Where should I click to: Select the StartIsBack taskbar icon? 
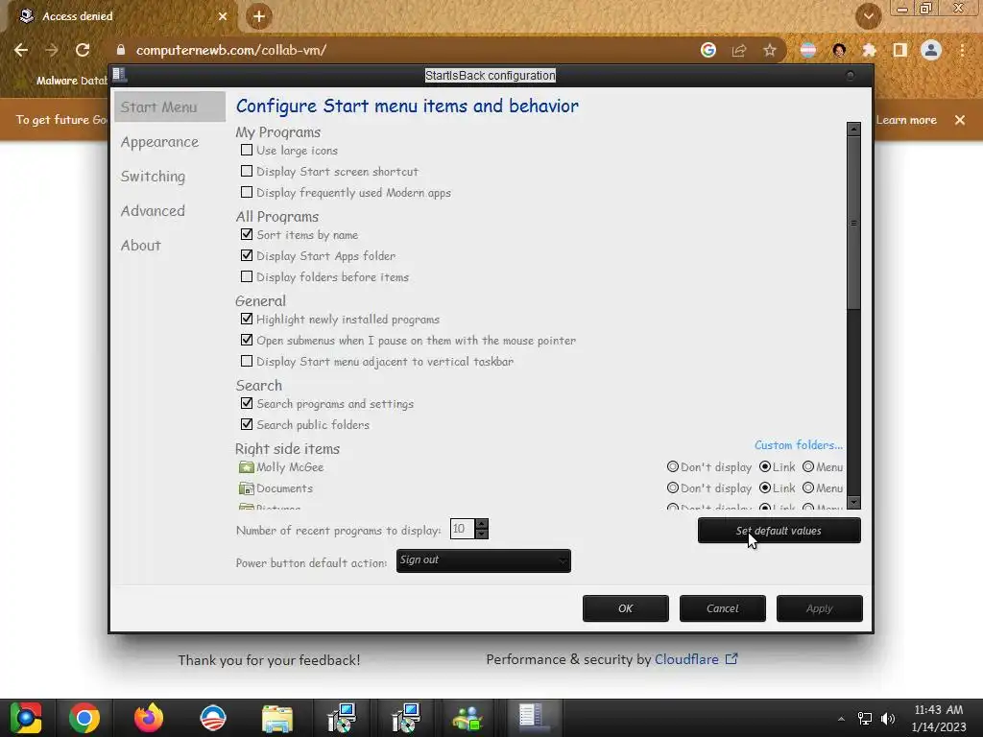(x=532, y=716)
